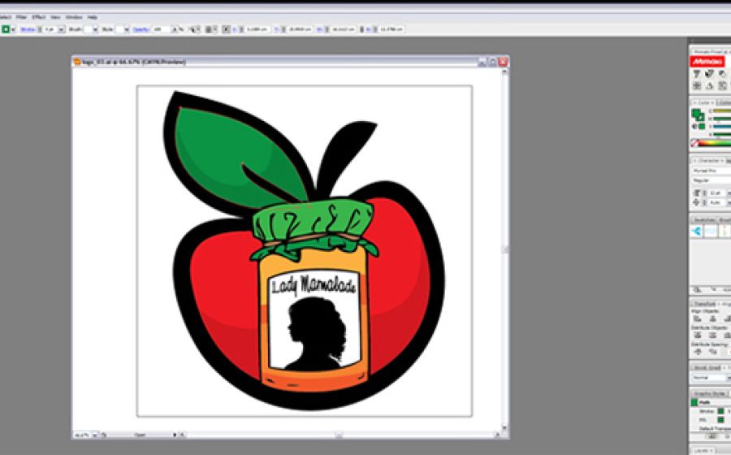Click the first Distribute Spacing icon
The height and width of the screenshot is (455, 731).
tap(698, 352)
